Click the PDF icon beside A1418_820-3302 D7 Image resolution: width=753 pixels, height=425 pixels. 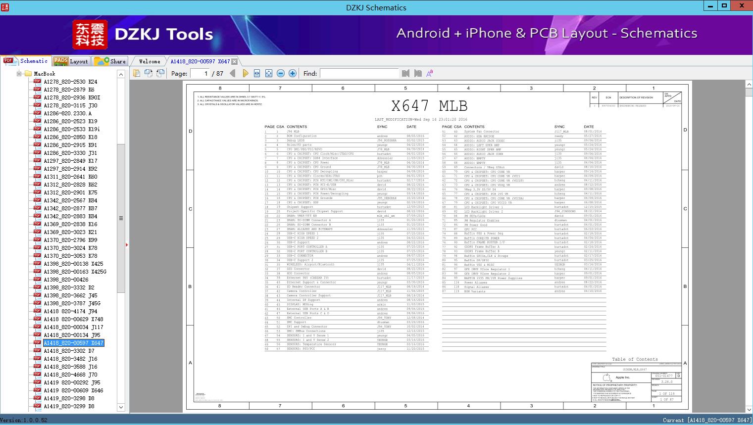coord(37,351)
